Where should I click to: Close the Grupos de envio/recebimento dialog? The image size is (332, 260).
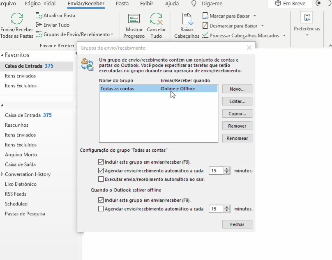(249, 48)
